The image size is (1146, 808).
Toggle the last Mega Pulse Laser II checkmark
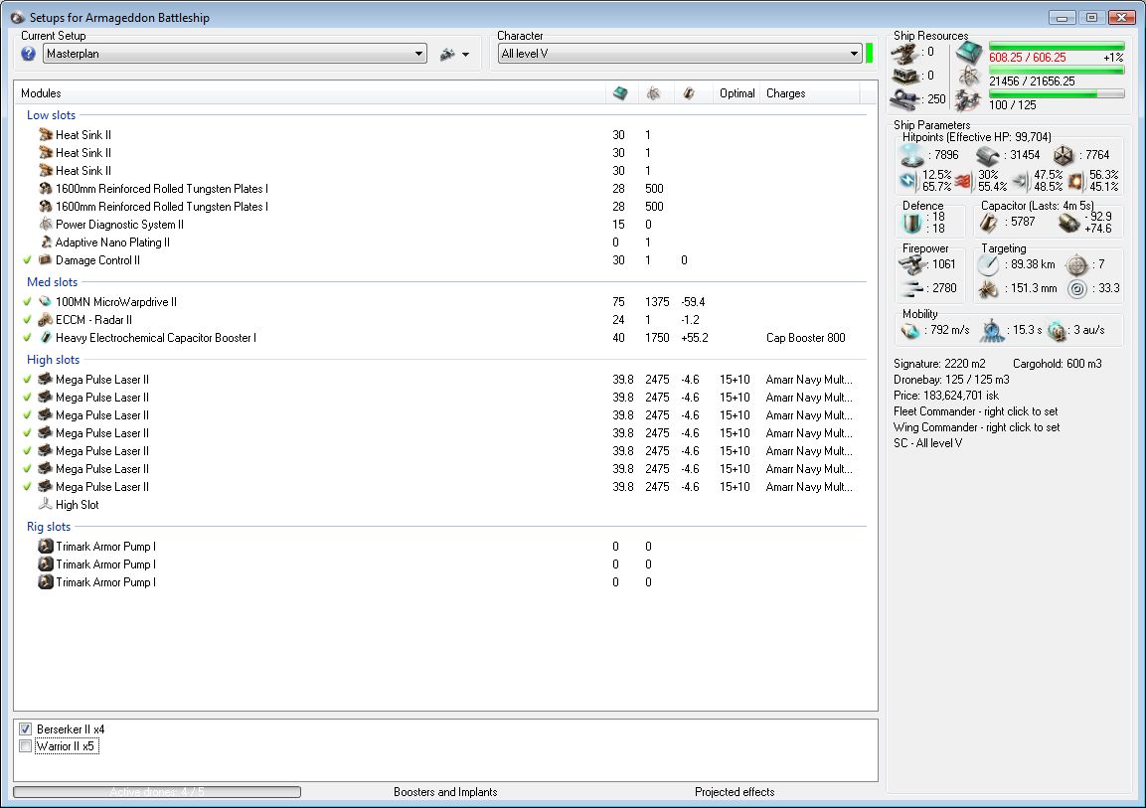(x=28, y=487)
